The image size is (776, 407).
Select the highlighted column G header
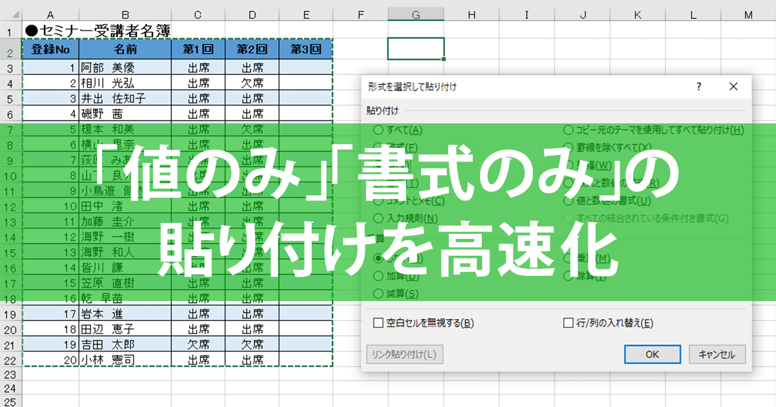coord(416,14)
